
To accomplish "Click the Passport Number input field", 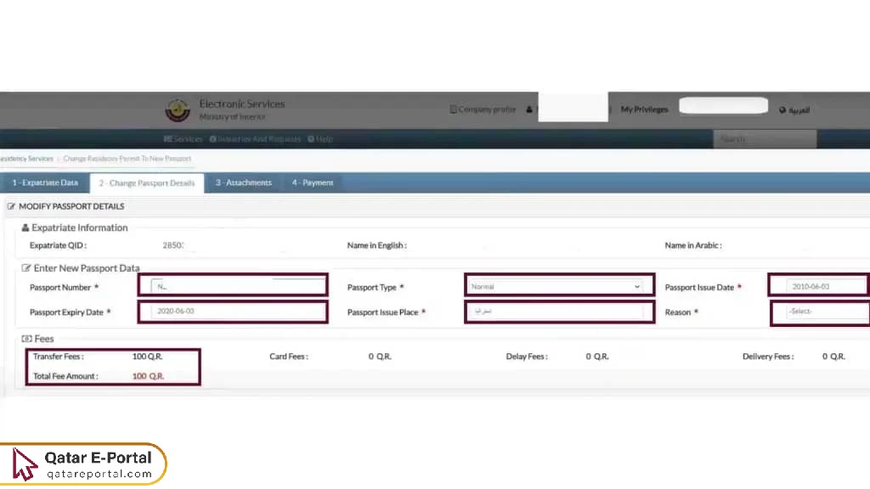I will (x=238, y=286).
